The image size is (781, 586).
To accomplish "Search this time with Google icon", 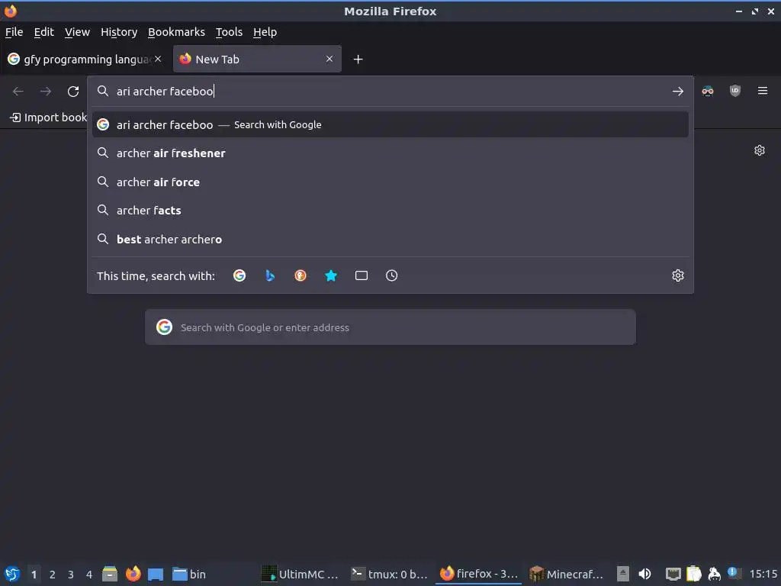I will pos(239,275).
